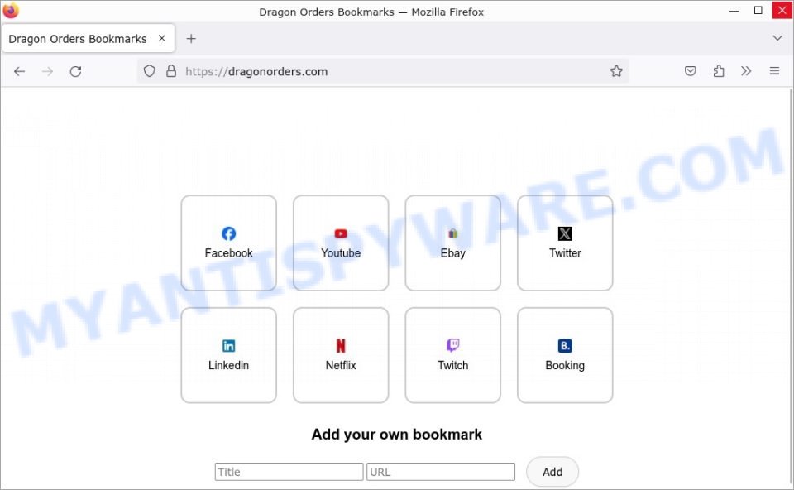Show more tools overflow chevrons
The image size is (794, 490).
[x=746, y=71]
